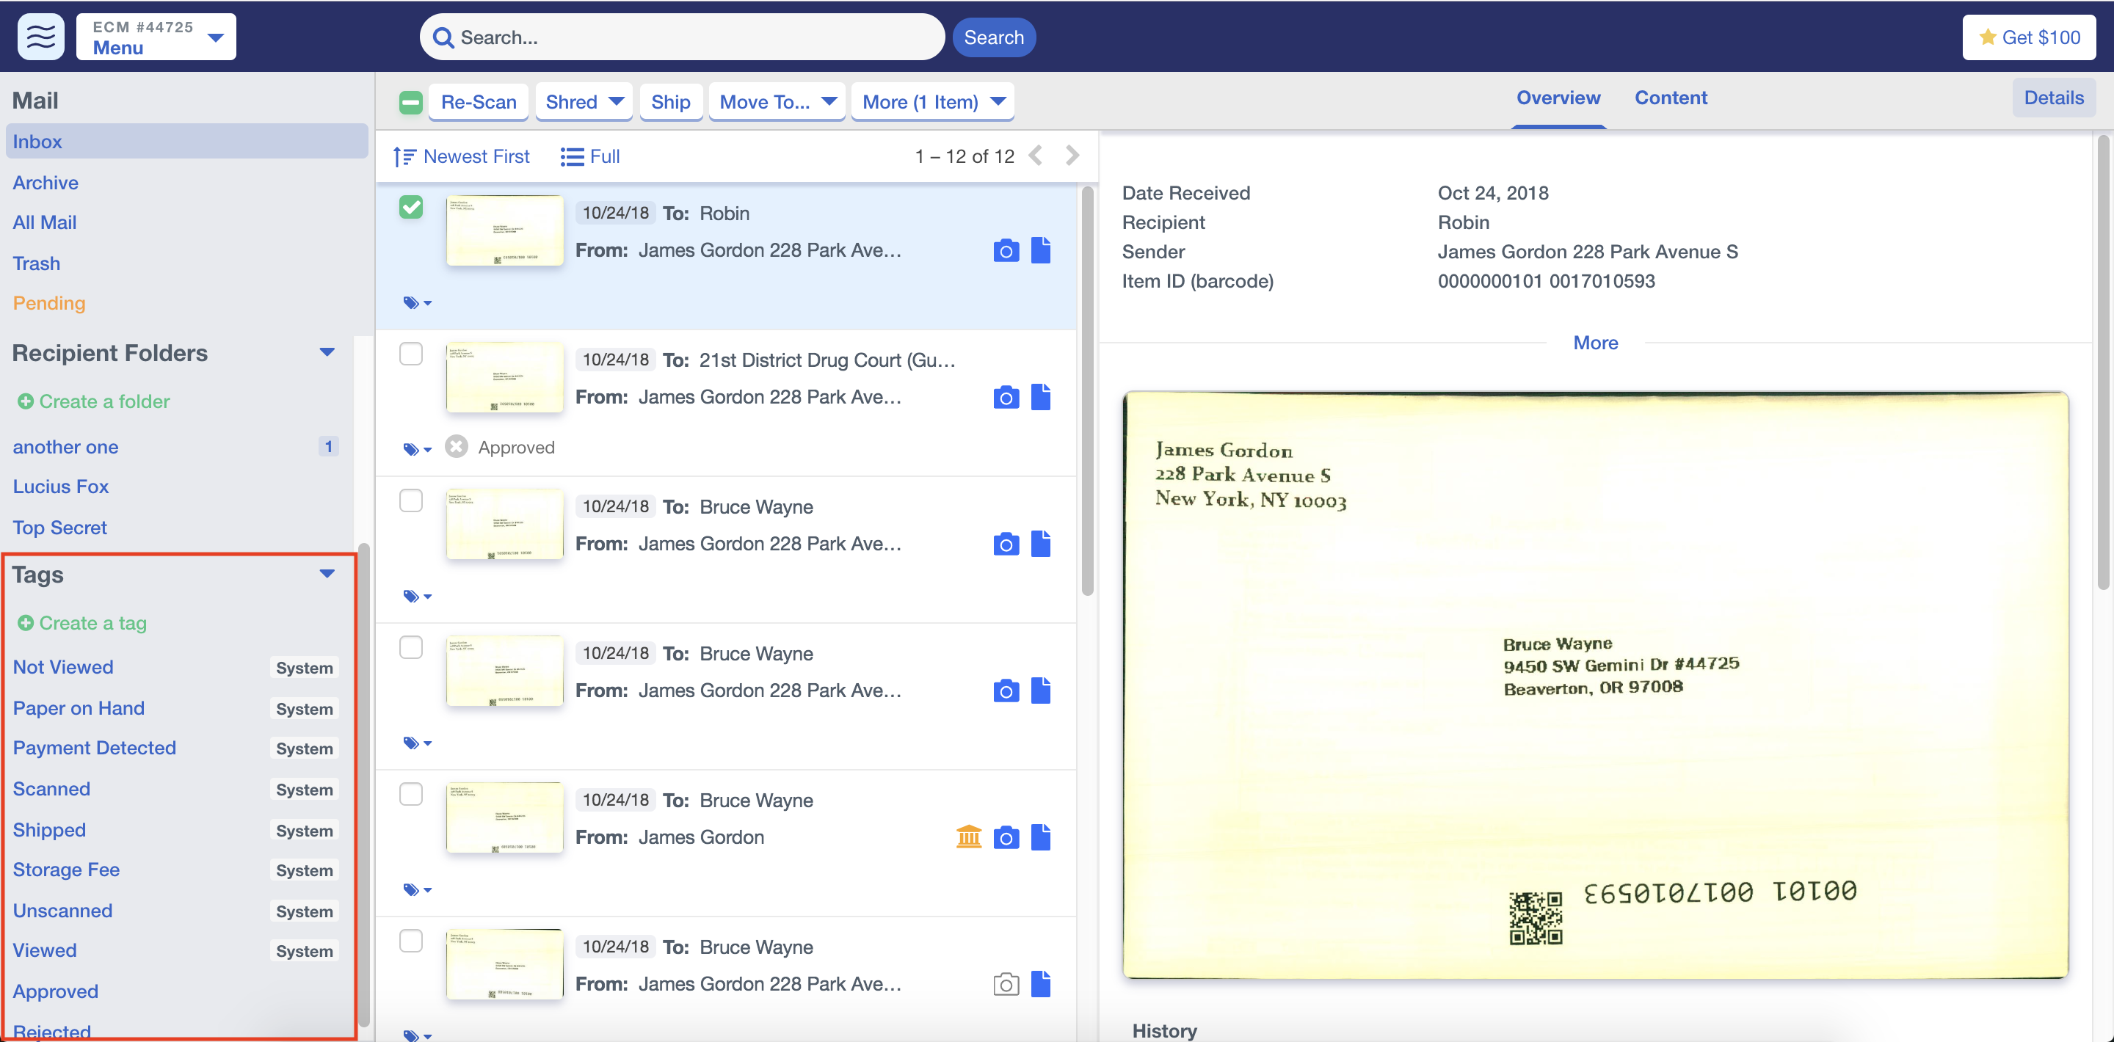Click the gray outlined camera icon on last item
The image size is (2114, 1042).
[x=1006, y=985]
